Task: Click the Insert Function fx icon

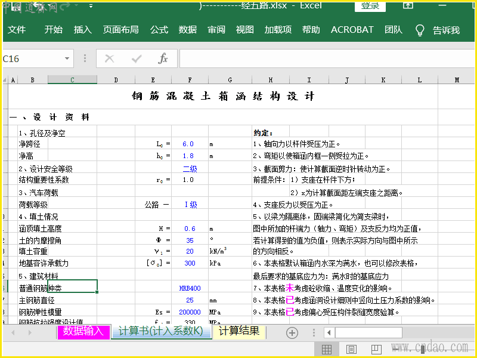Action: pos(163,58)
